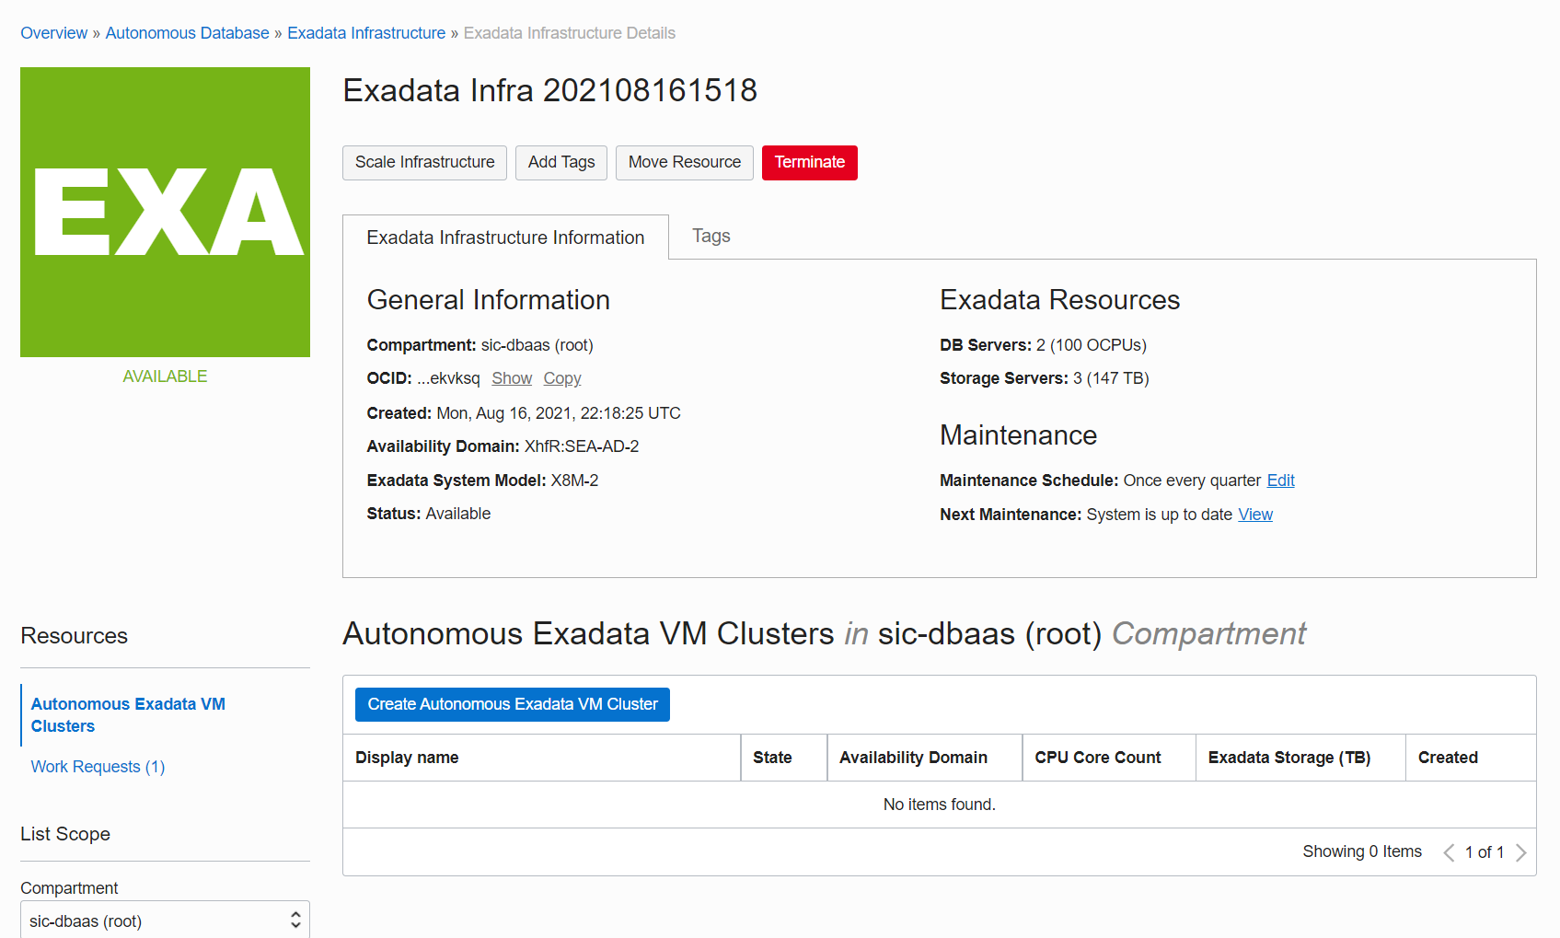Viewport: 1560px width, 938px height.
Task: Go to next page of VM clusters
Action: [x=1521, y=852]
